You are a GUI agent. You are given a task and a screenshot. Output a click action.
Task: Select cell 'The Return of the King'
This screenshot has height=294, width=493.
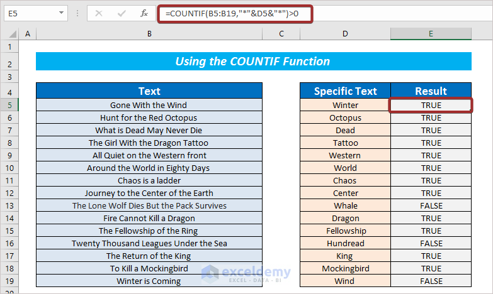coord(149,256)
